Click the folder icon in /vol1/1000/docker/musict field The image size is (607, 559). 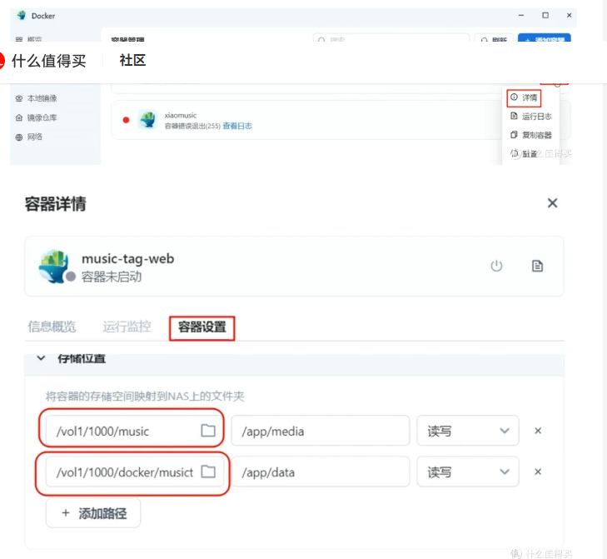pyautogui.click(x=208, y=472)
